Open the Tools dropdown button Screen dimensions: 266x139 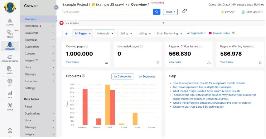[x=170, y=12]
